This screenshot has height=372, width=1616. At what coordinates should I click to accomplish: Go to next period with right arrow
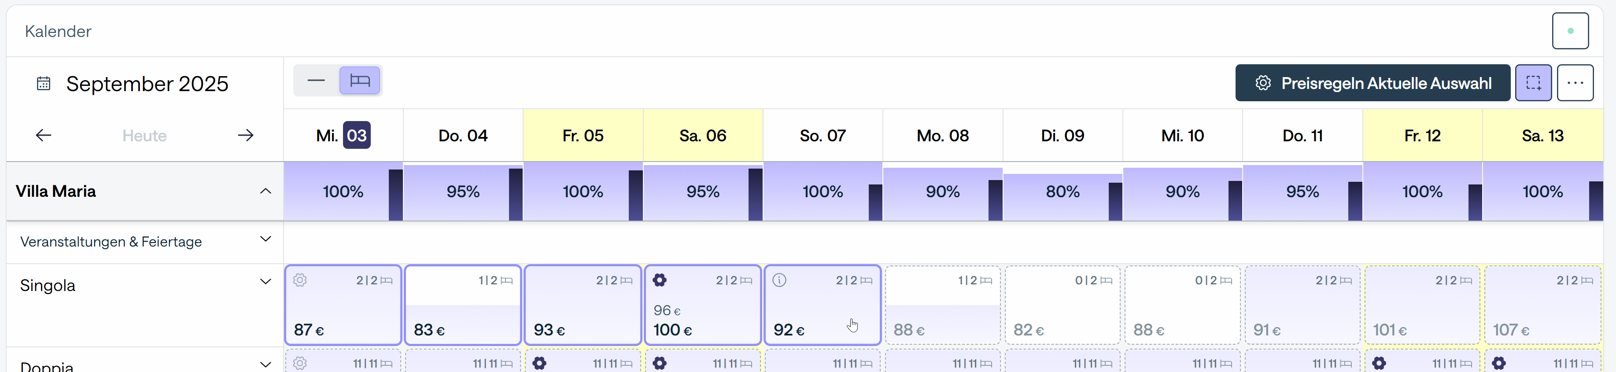[x=245, y=136]
